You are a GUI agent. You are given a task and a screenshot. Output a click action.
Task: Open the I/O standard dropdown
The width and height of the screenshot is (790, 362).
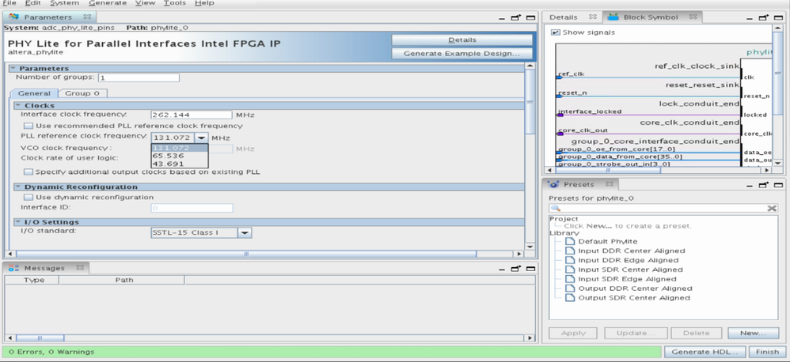245,233
